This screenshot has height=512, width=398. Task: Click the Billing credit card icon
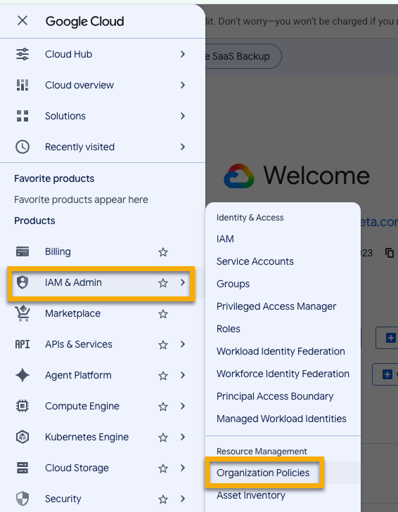(x=23, y=251)
